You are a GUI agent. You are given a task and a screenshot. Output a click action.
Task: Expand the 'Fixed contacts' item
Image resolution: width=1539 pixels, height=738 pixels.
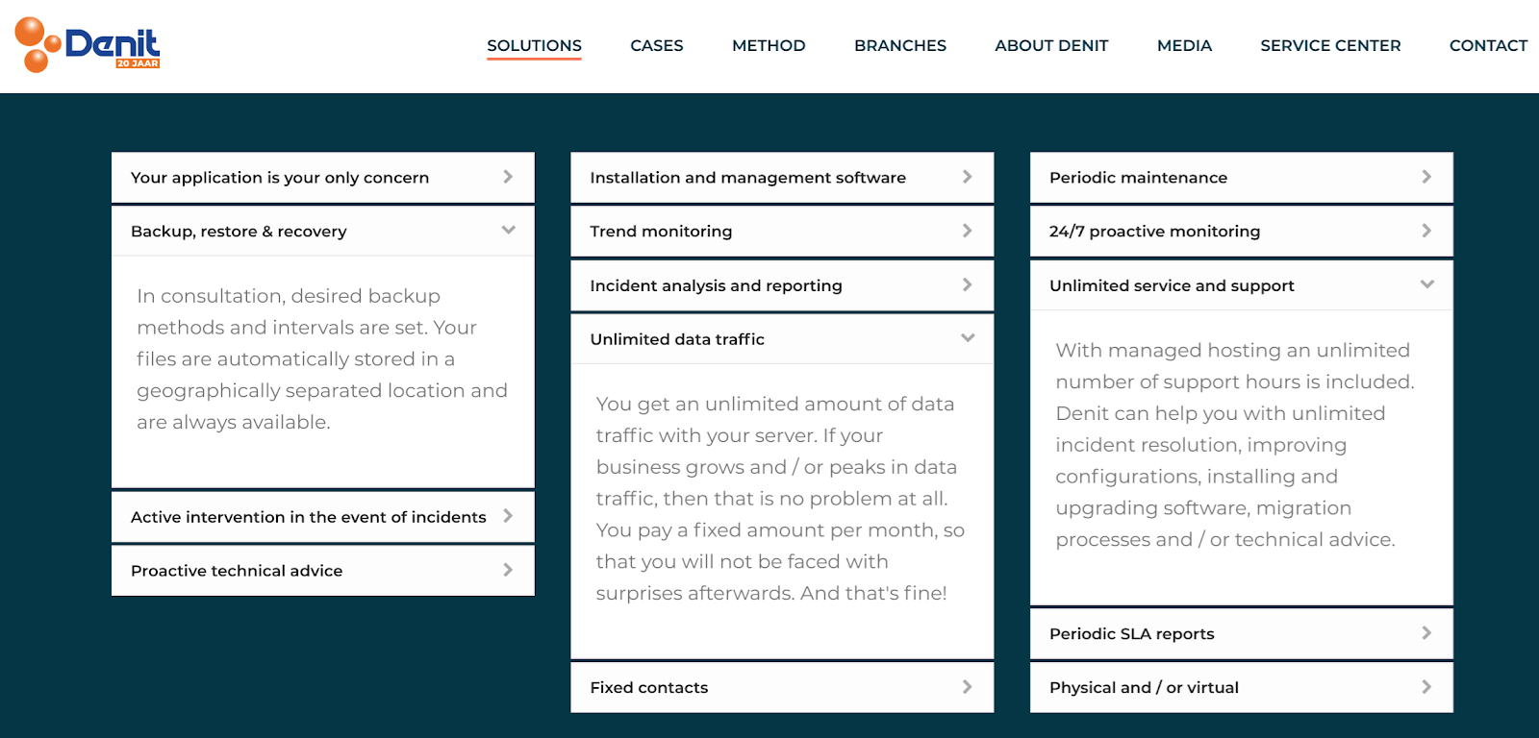tap(782, 687)
